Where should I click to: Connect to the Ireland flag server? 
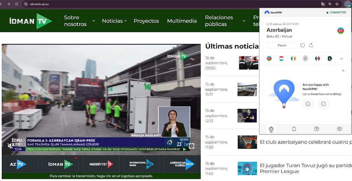[293, 59]
